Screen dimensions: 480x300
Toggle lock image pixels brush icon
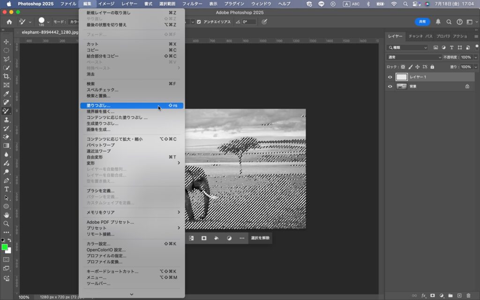[x=410, y=67]
